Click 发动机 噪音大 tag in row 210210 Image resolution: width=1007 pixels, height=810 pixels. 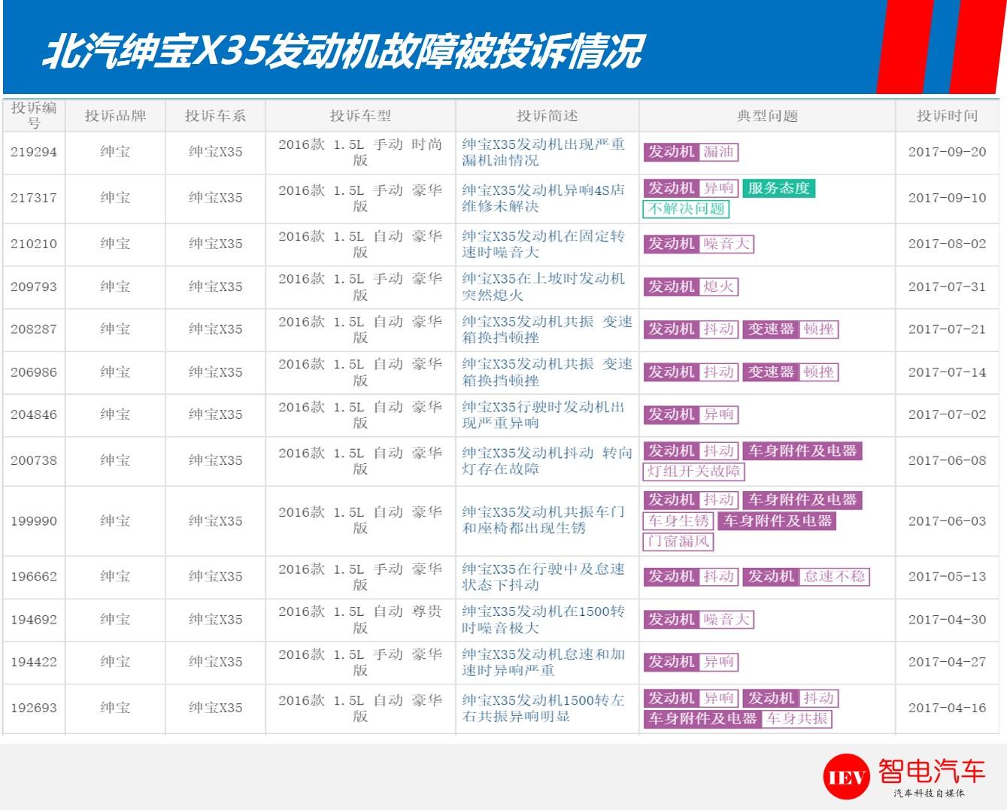coord(699,244)
